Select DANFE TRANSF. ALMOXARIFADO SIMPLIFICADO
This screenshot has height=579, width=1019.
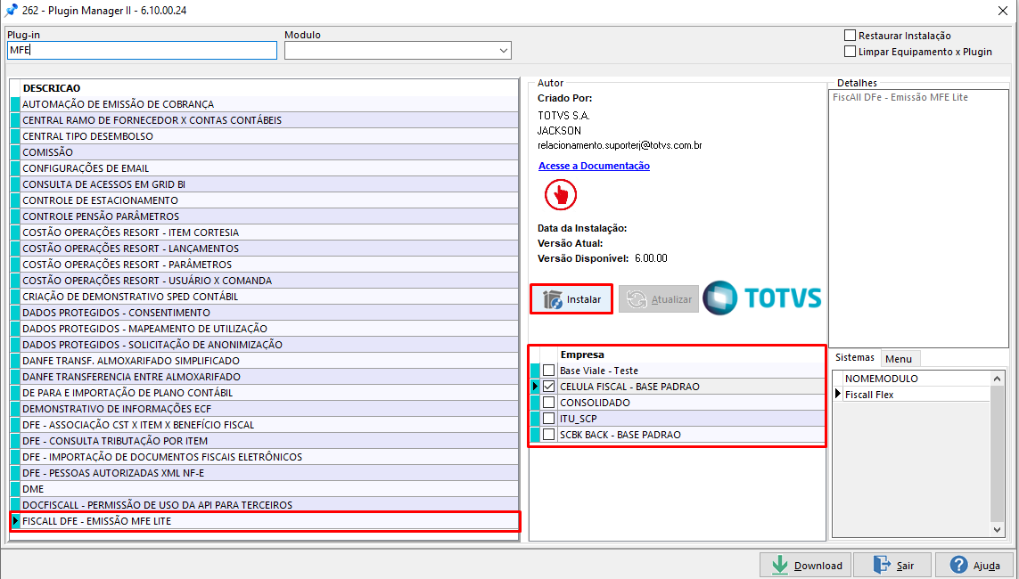coord(270,360)
